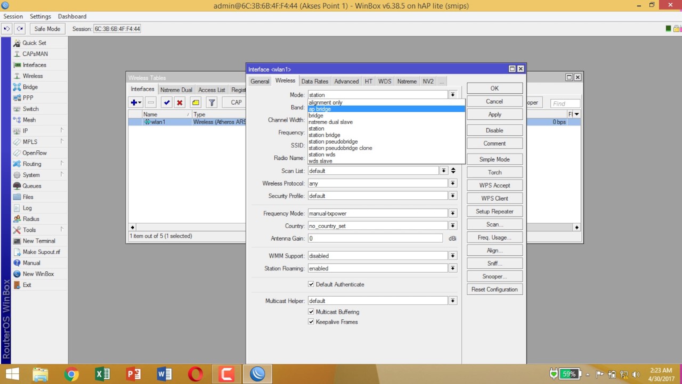Switch to the Data Rates tab
The image size is (682, 384).
tap(315, 82)
